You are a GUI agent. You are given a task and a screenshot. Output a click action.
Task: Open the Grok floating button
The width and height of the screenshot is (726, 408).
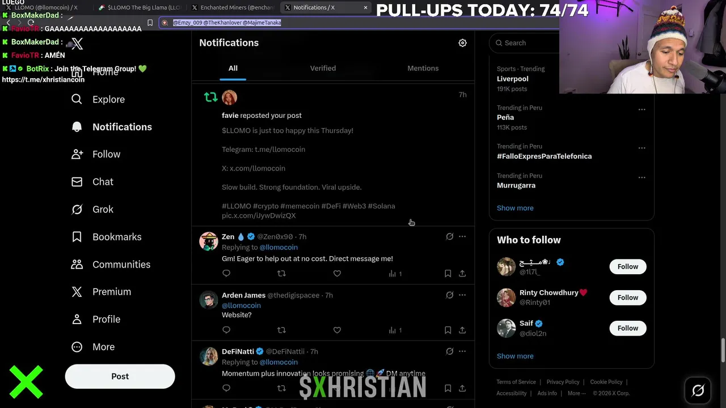[698, 390]
